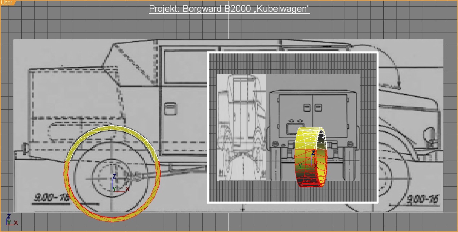The height and width of the screenshot is (232, 458).
Task: Select the 3D tire in the inset rear view
Action: point(311,157)
